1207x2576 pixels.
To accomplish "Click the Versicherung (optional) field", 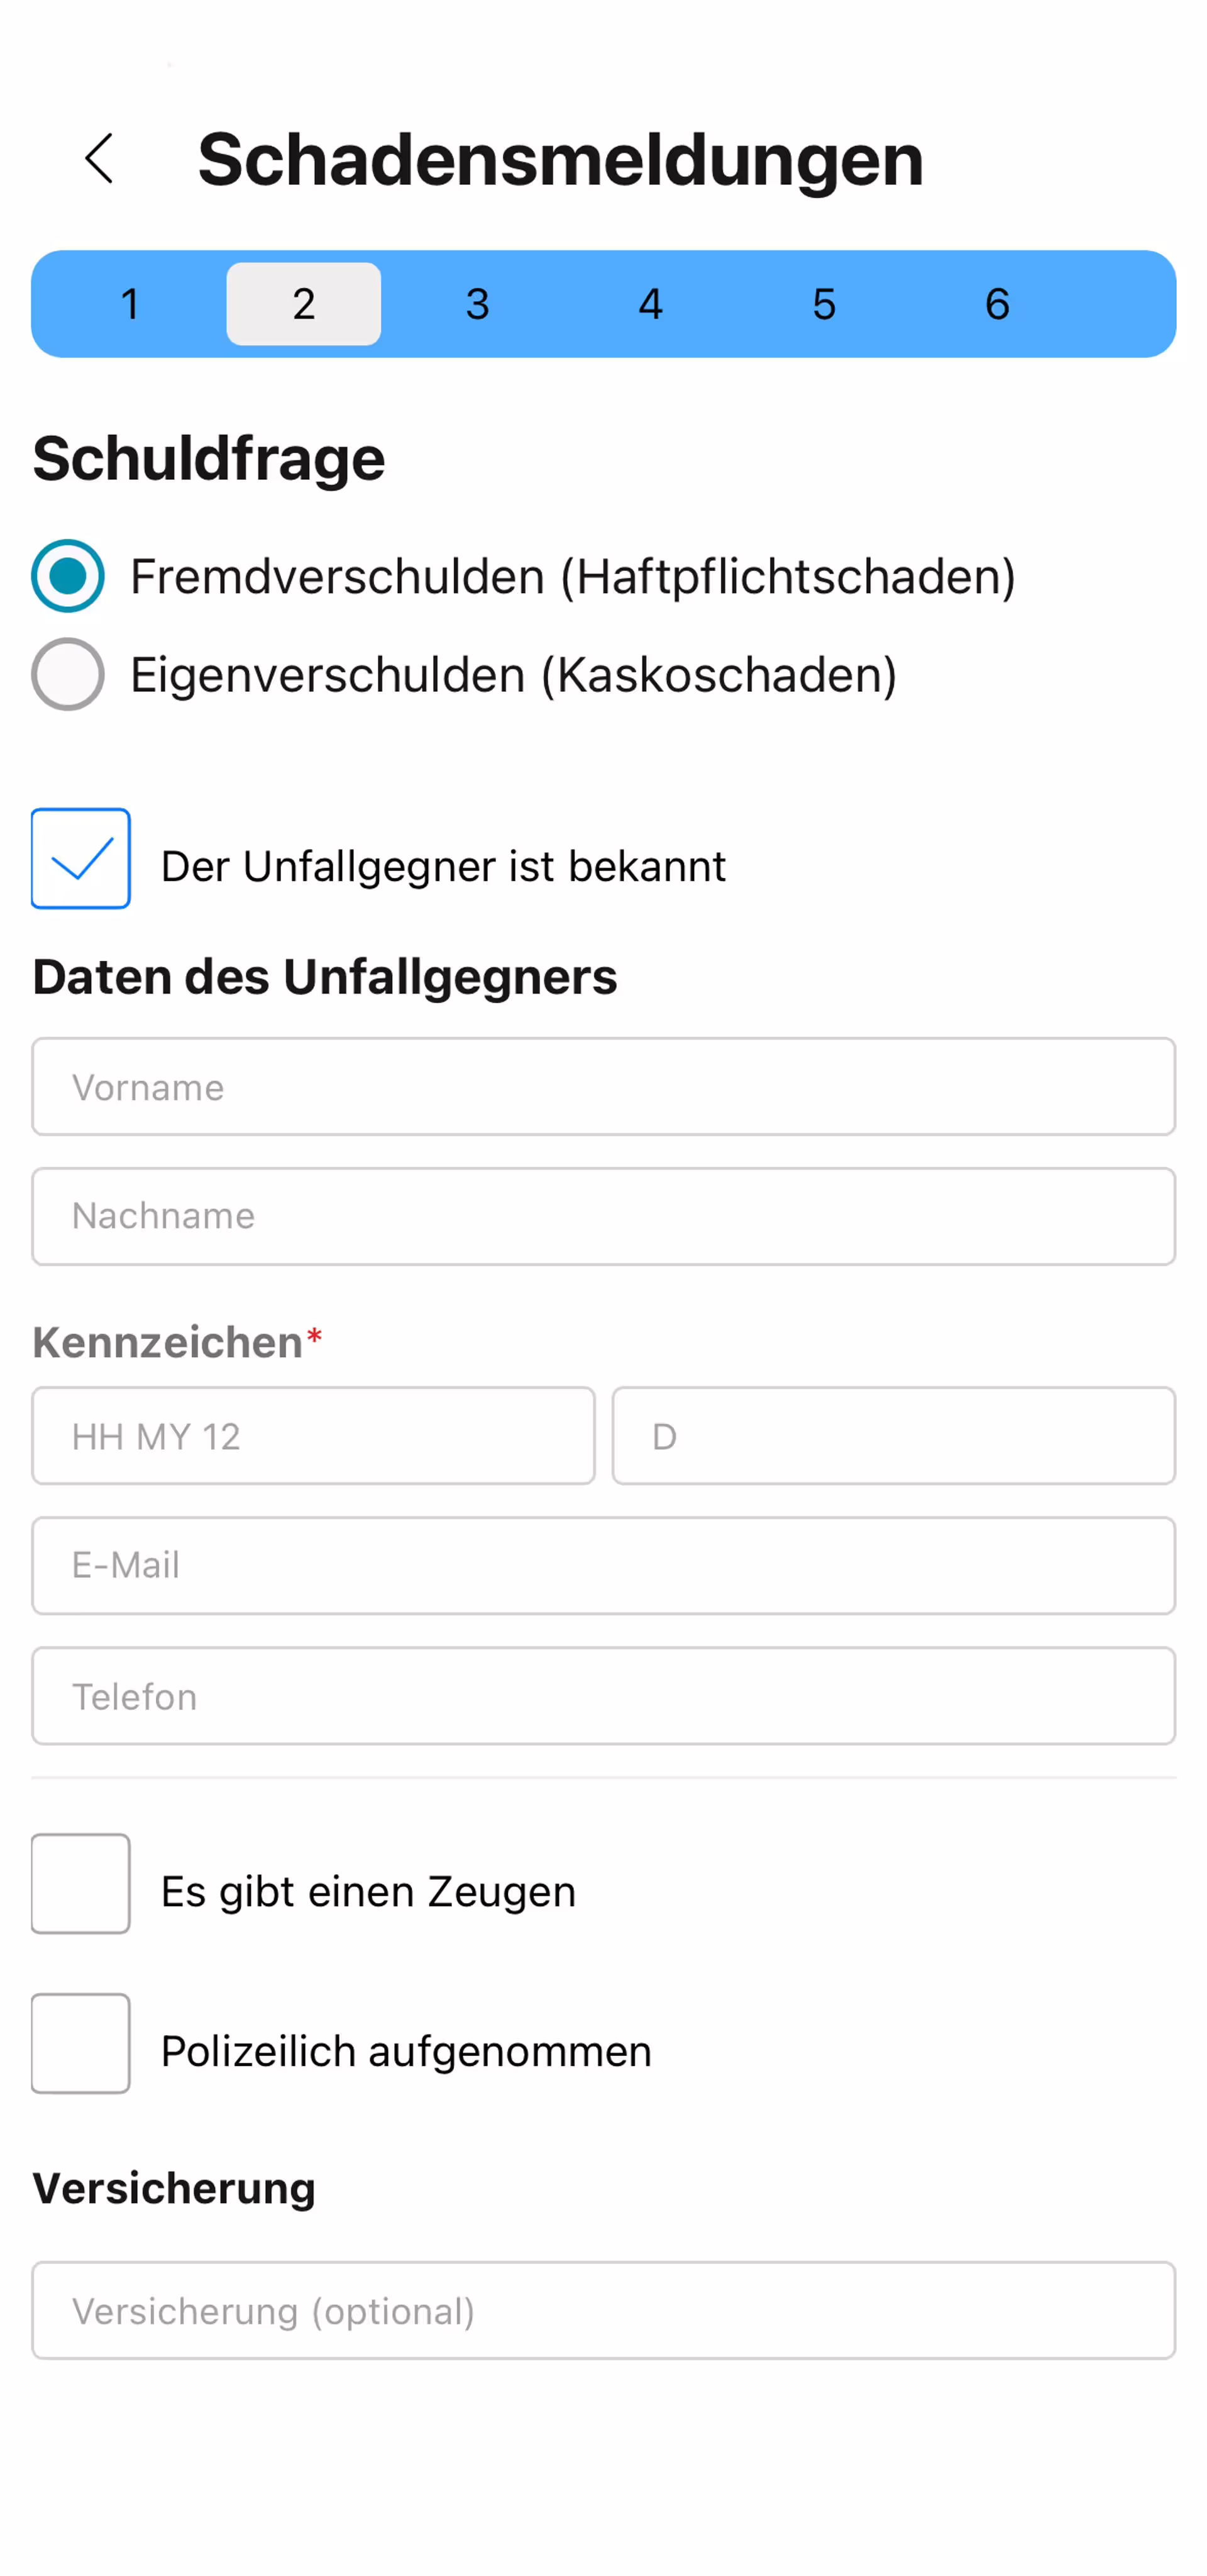I will [x=603, y=2311].
